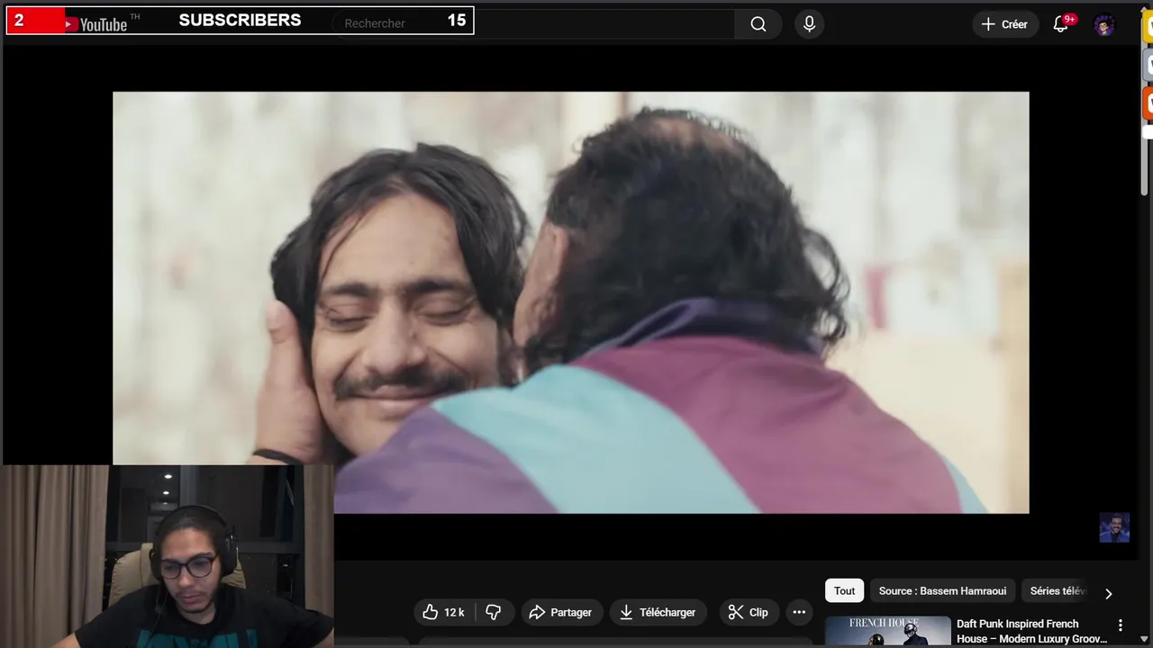Open more actions three-dot menu

(799, 612)
